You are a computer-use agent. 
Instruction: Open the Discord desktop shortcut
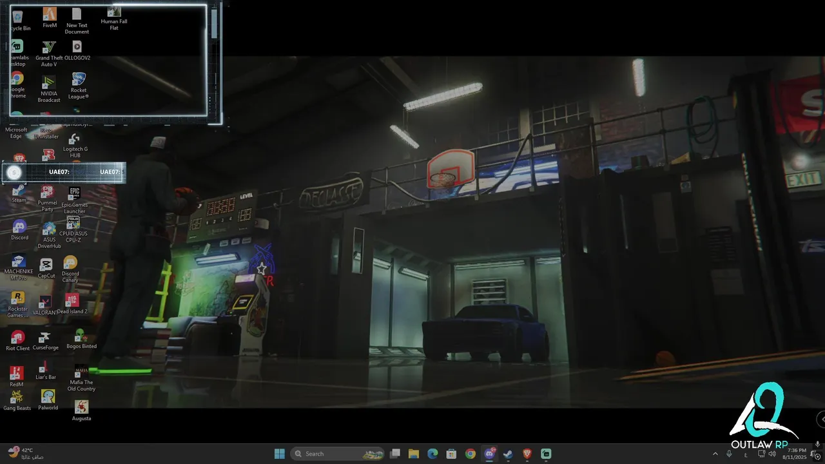click(x=19, y=230)
